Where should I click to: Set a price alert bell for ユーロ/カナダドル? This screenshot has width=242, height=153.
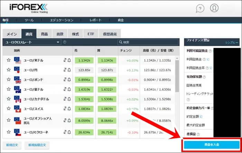(x=69, y=99)
